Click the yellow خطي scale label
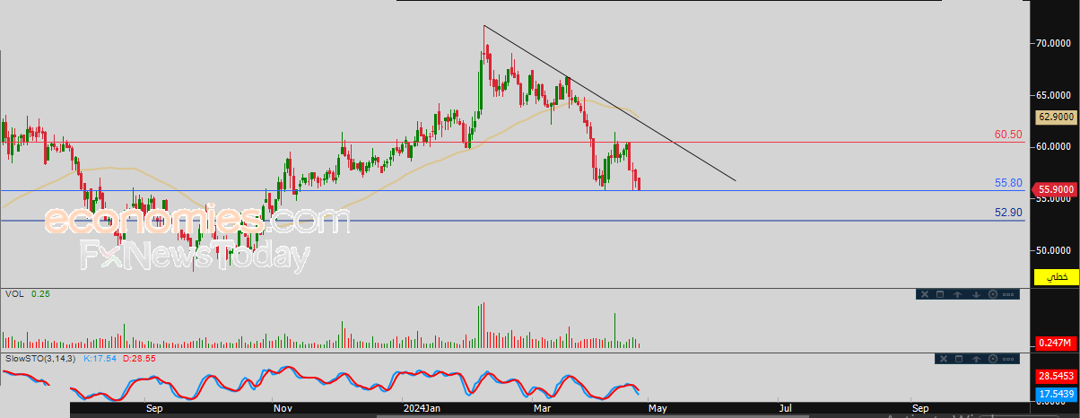This screenshot has width=1080, height=418. click(1058, 278)
